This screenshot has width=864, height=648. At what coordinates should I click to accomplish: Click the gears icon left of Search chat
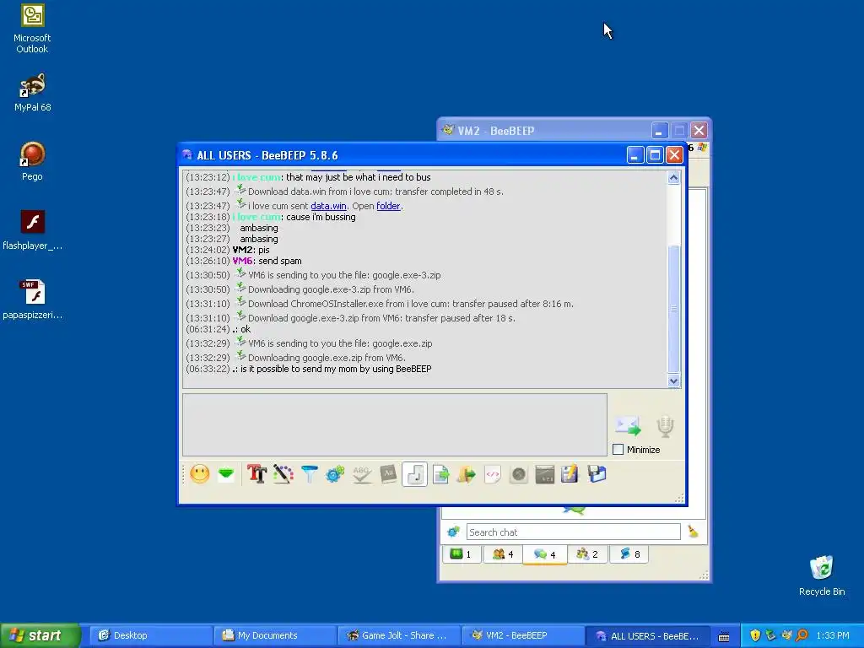453,532
